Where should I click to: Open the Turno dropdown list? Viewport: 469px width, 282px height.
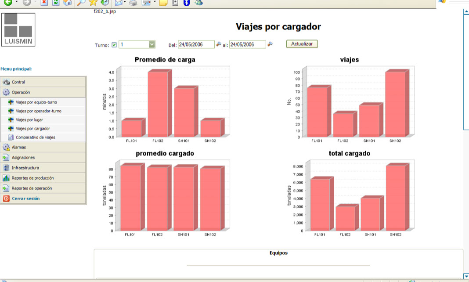(x=152, y=44)
